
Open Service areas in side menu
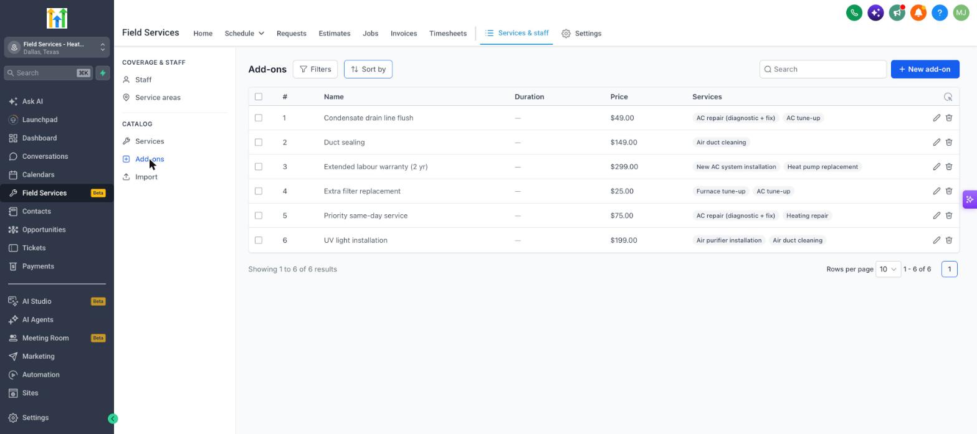point(158,97)
